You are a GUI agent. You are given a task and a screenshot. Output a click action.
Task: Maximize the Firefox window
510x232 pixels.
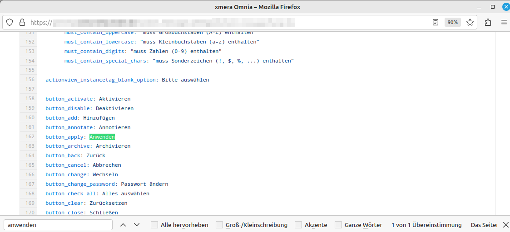coord(493,7)
